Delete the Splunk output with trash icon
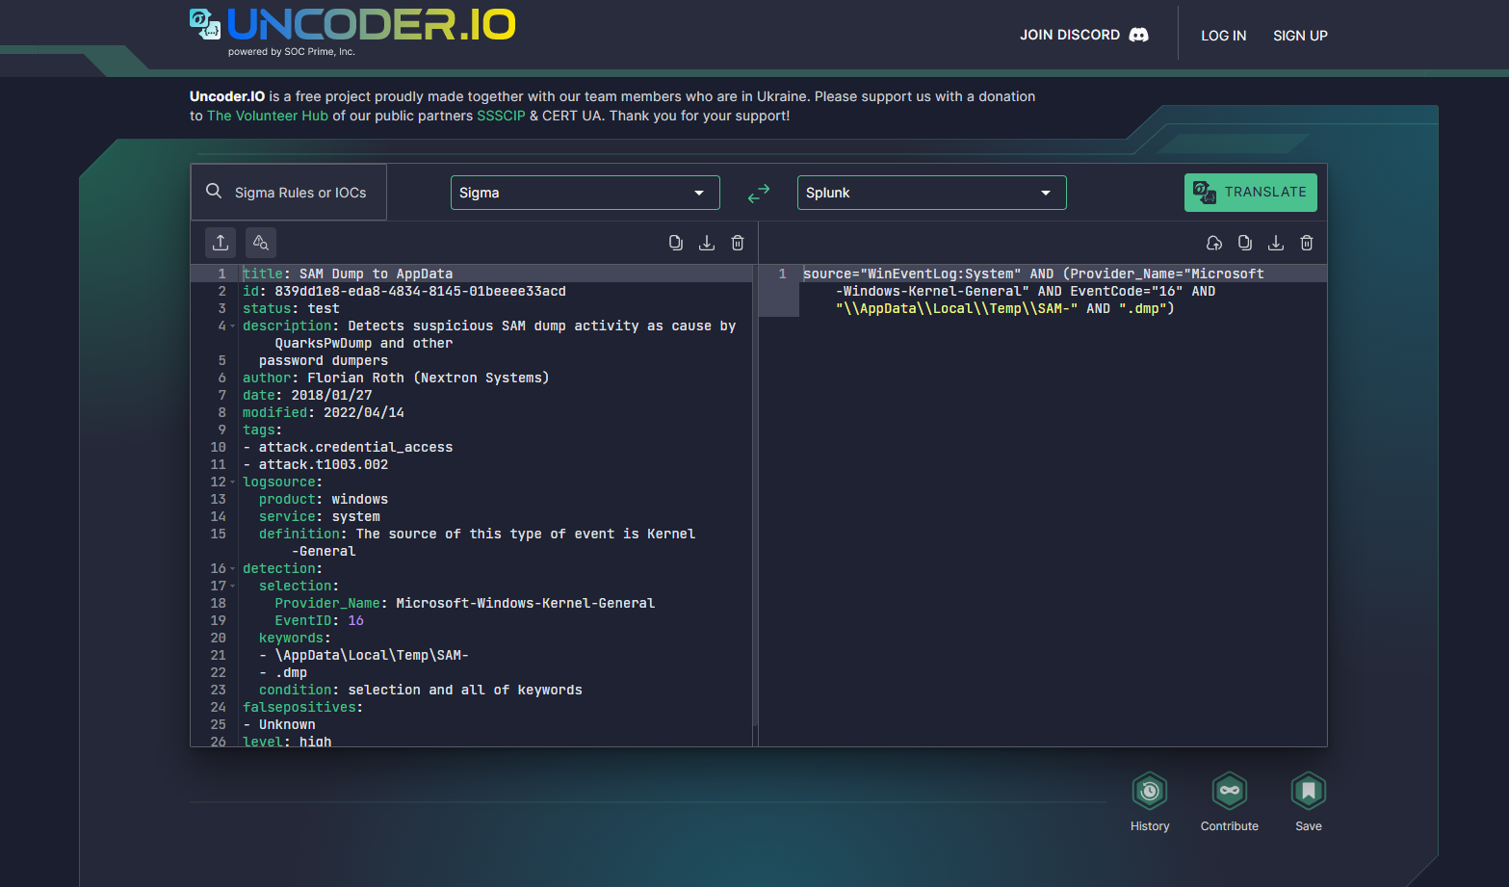The height and width of the screenshot is (887, 1509). 1307,243
